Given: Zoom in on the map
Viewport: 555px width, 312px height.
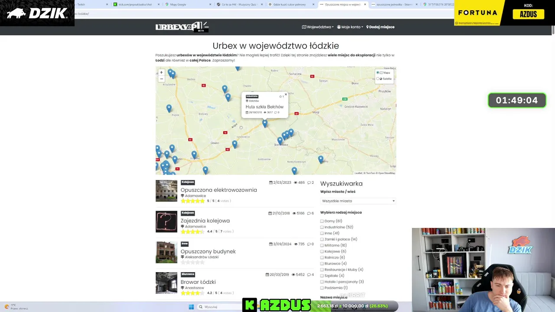Looking at the screenshot, I should (161, 73).
